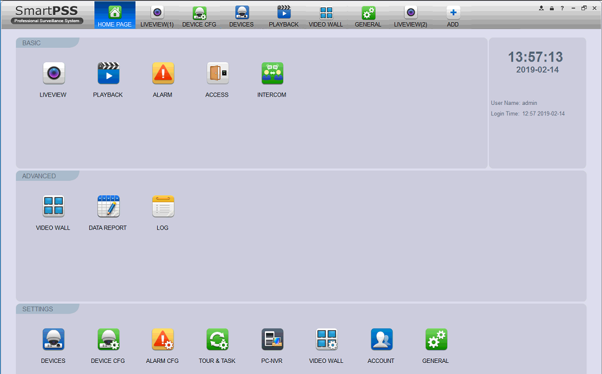
Task: Switch to the LIVEVIEW(1) tab
Action: tap(157, 16)
